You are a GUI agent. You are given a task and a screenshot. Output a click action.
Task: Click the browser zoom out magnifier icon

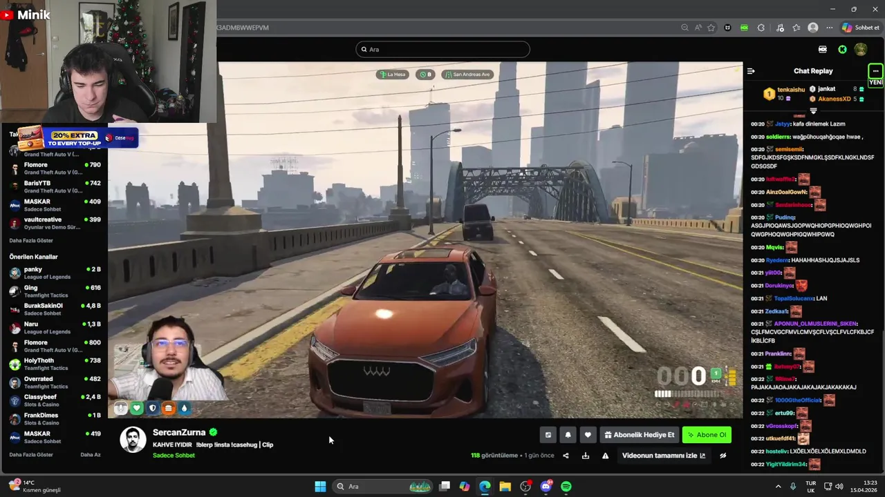(684, 28)
